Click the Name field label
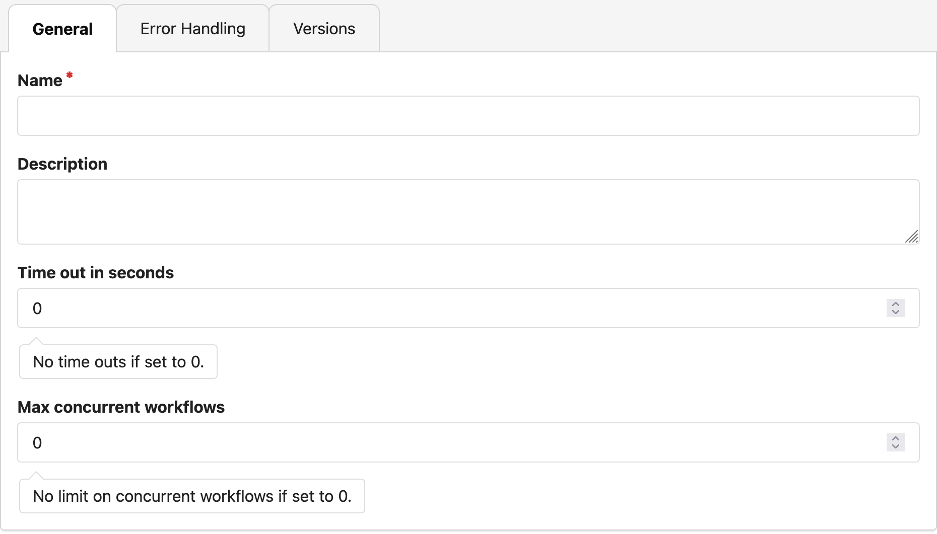 click(x=40, y=81)
